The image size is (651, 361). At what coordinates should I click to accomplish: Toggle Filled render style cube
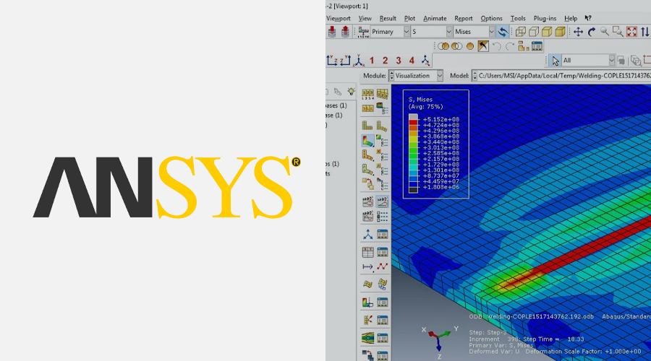(548, 32)
